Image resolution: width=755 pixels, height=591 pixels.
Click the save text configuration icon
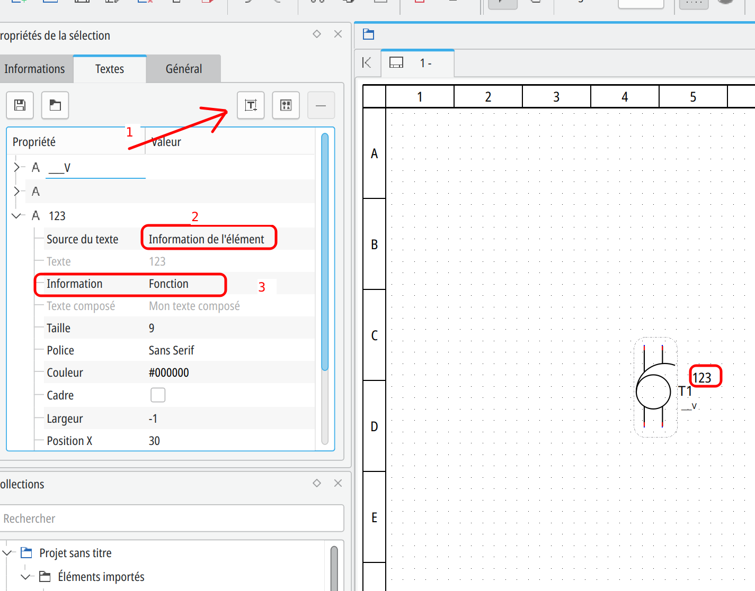(x=20, y=105)
